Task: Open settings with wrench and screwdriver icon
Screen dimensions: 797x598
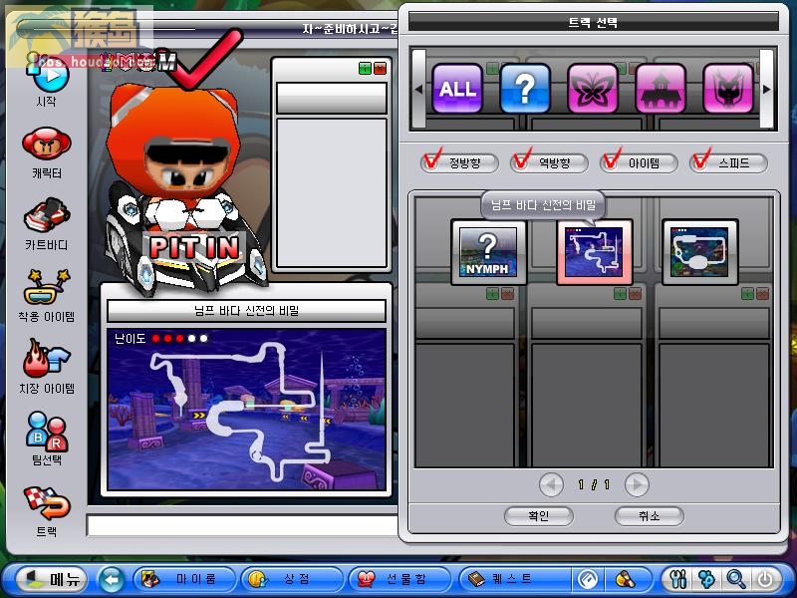Action: (x=678, y=579)
